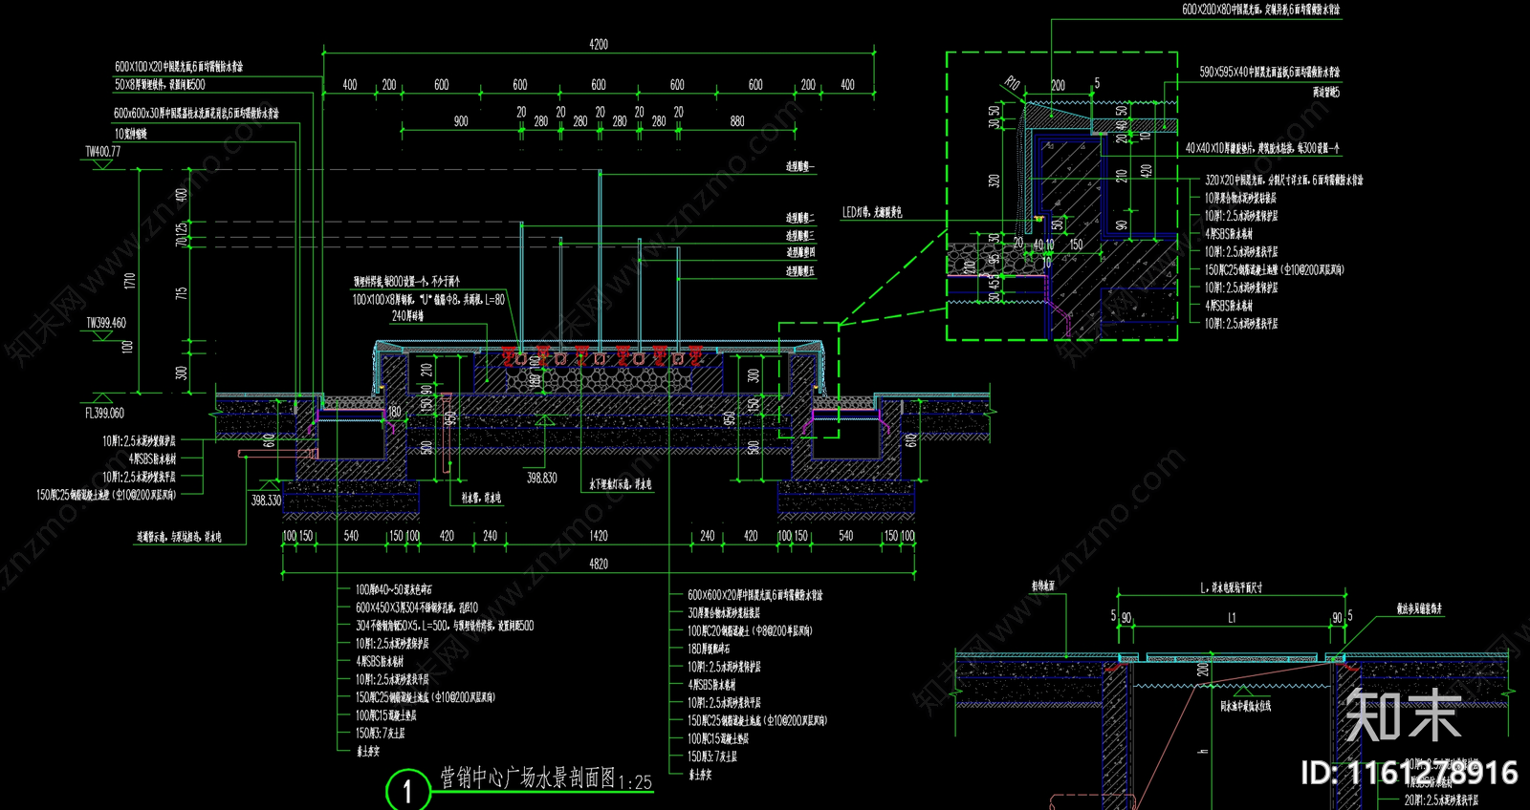The height and width of the screenshot is (810, 1530).
Task: Click the note "100X100X8厚钢板" with L=80
Action: click(x=428, y=300)
